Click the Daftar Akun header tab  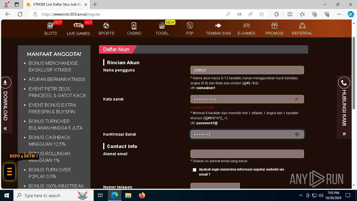pos(116,49)
